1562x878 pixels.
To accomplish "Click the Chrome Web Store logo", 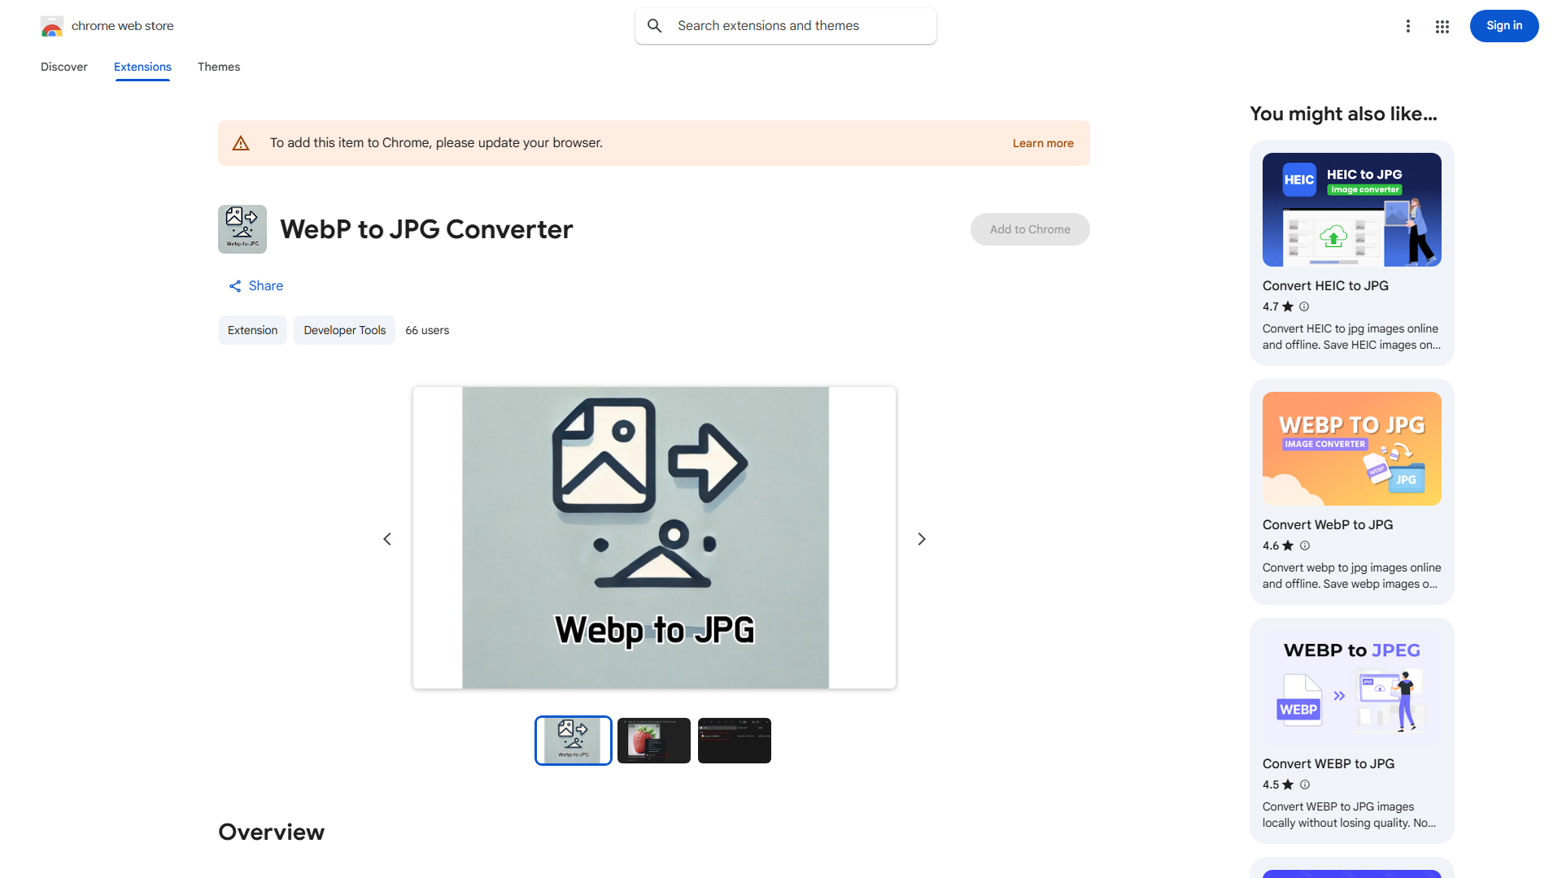I will tap(52, 25).
